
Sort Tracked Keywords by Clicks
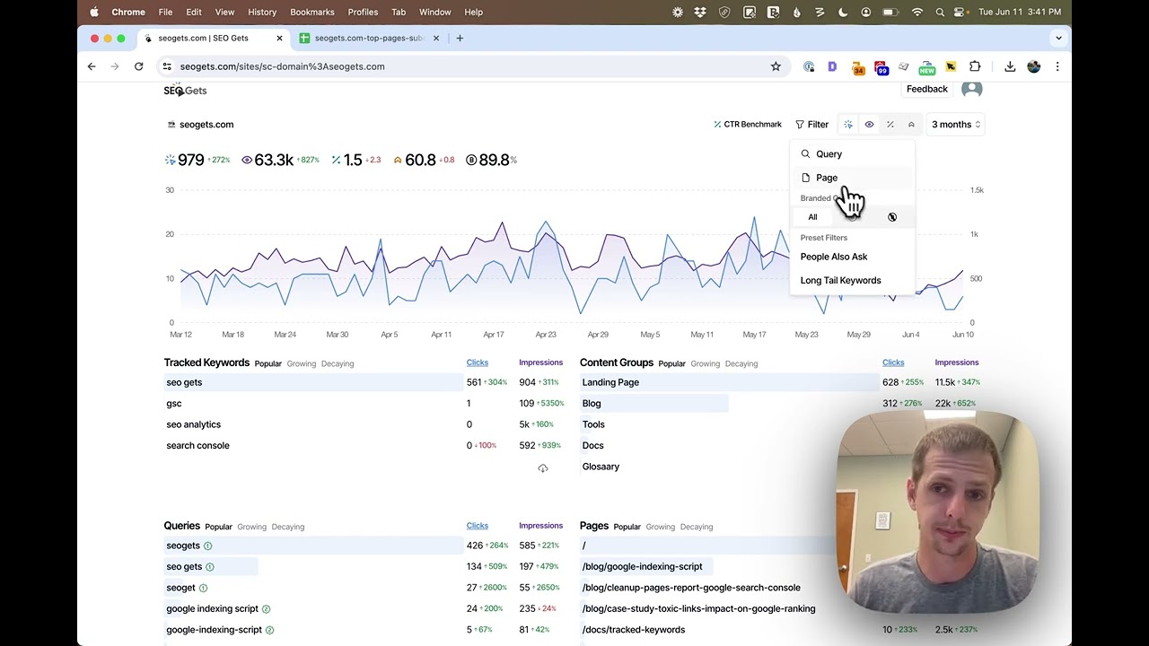[478, 362]
